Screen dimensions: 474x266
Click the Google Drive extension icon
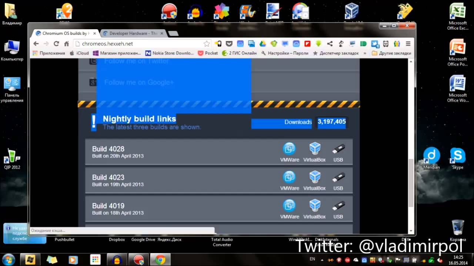tap(263, 44)
